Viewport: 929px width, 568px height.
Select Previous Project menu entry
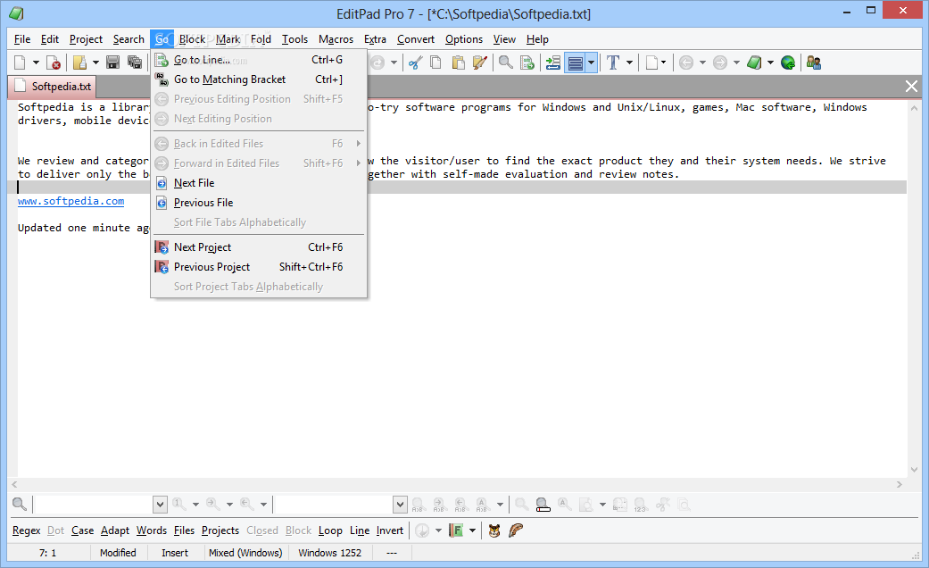[259, 267]
